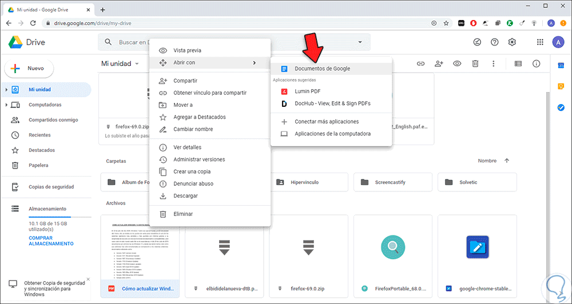Click the trash remove toolbar icon

point(475,64)
